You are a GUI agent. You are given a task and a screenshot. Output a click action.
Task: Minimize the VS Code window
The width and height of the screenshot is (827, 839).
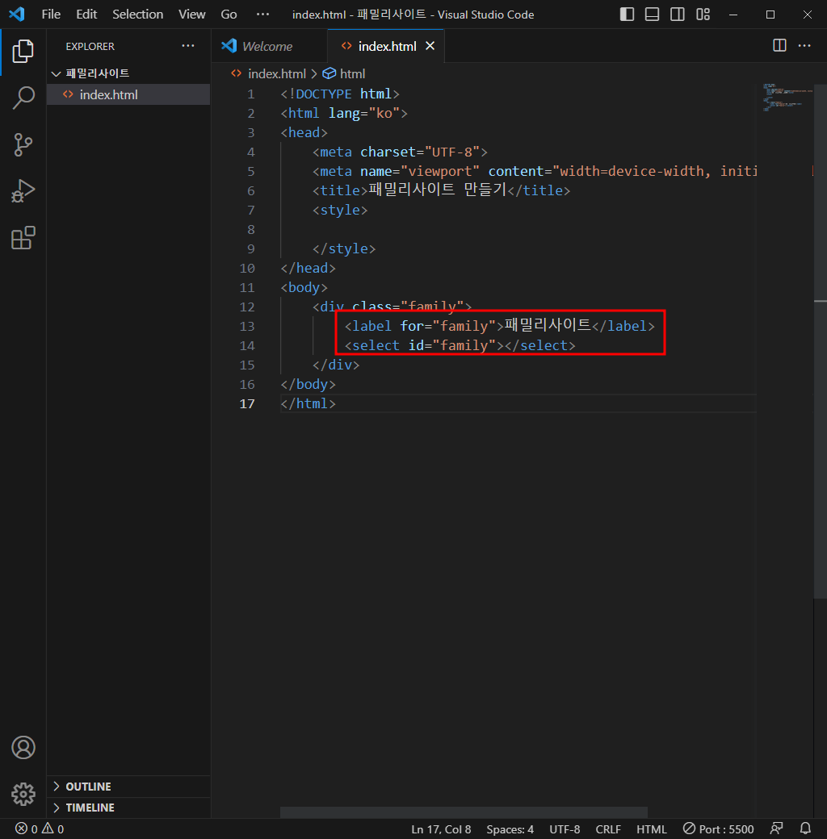[x=733, y=15]
